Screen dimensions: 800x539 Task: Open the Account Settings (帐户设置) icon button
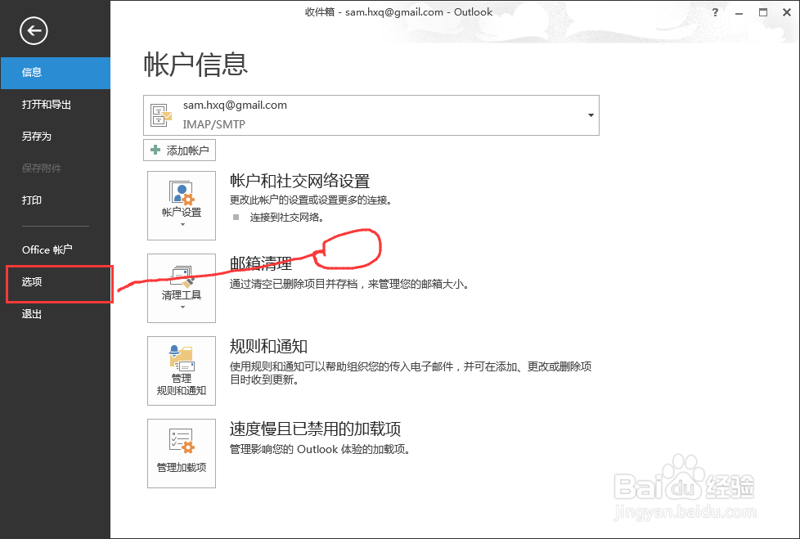pyautogui.click(x=181, y=205)
